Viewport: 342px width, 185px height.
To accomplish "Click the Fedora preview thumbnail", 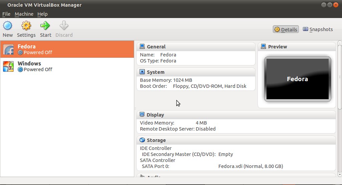I will click(x=298, y=79).
